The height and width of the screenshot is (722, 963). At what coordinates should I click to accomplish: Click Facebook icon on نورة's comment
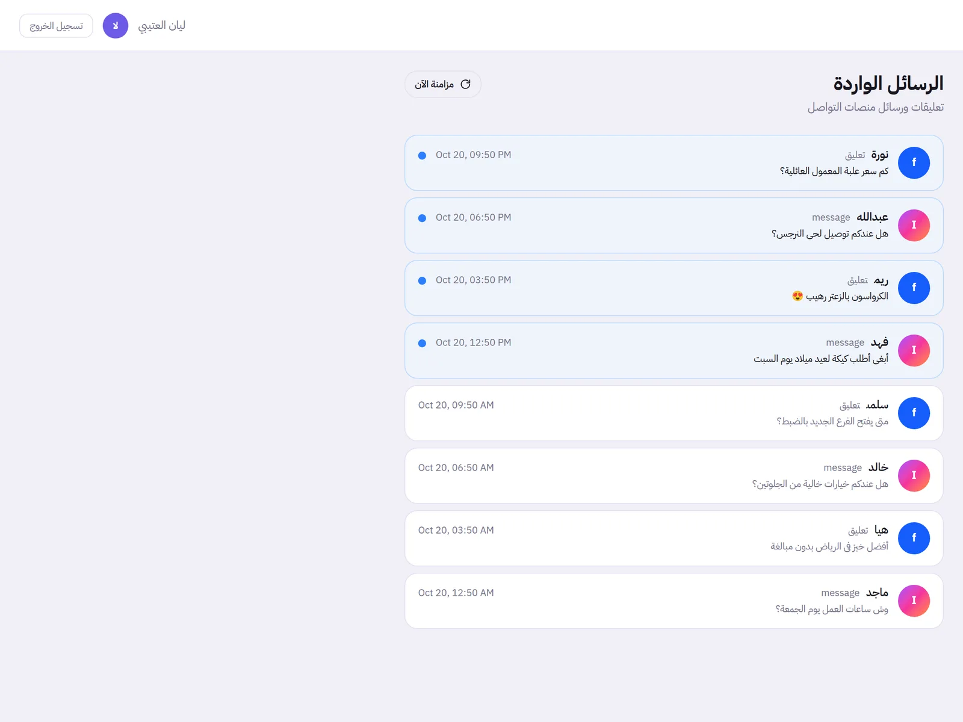pos(914,163)
